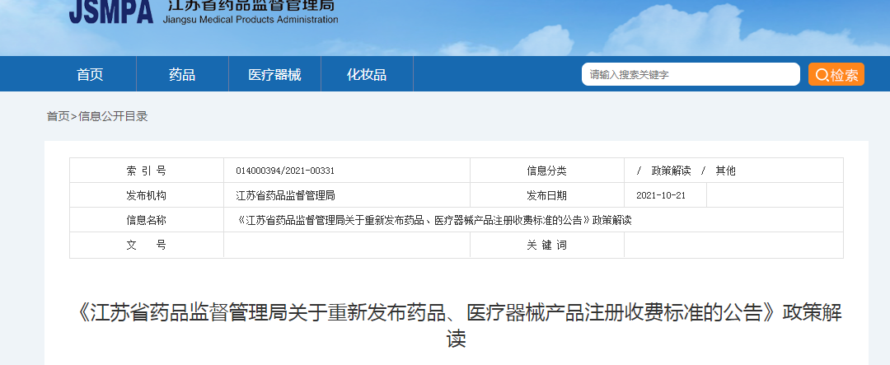This screenshot has height=365, width=890.
Task: Click the 信息分类 label cell
Action: click(x=546, y=171)
